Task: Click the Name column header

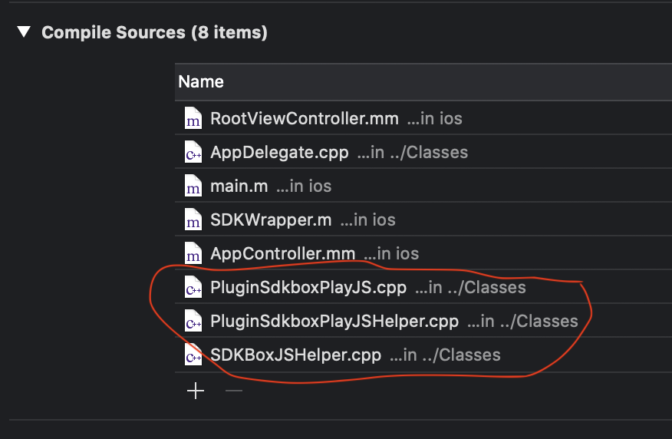Action: click(201, 81)
